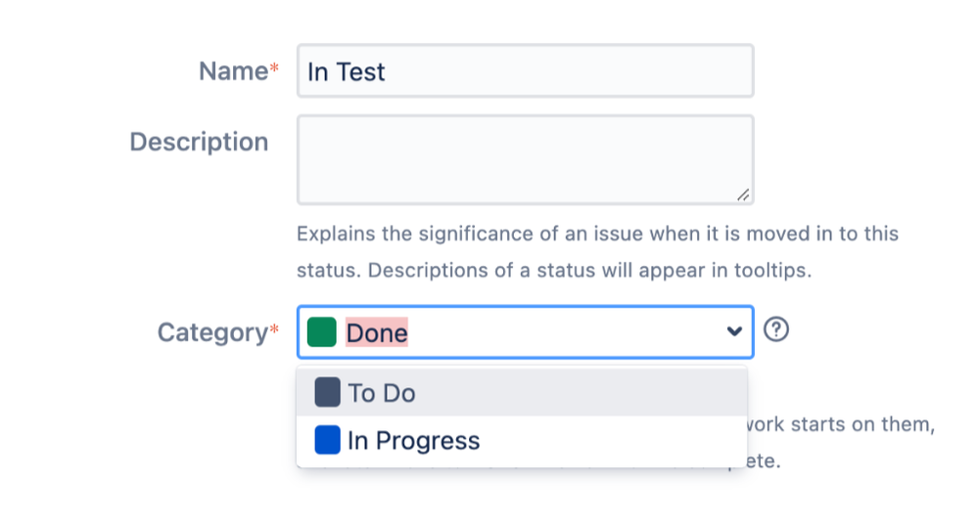Click the red asterisk next to Name
Viewport: 977px width, 522px height.
point(274,69)
